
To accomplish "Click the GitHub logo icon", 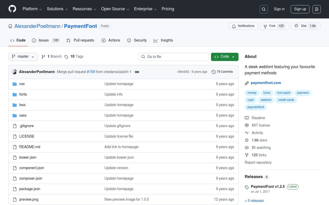I will click(12, 9).
